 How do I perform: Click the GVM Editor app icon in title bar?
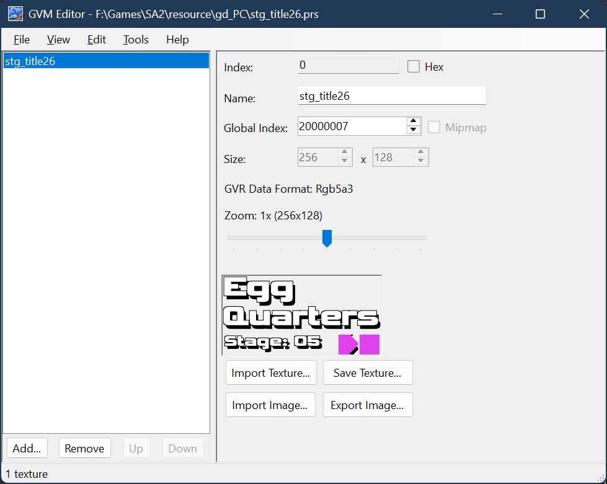(x=16, y=14)
